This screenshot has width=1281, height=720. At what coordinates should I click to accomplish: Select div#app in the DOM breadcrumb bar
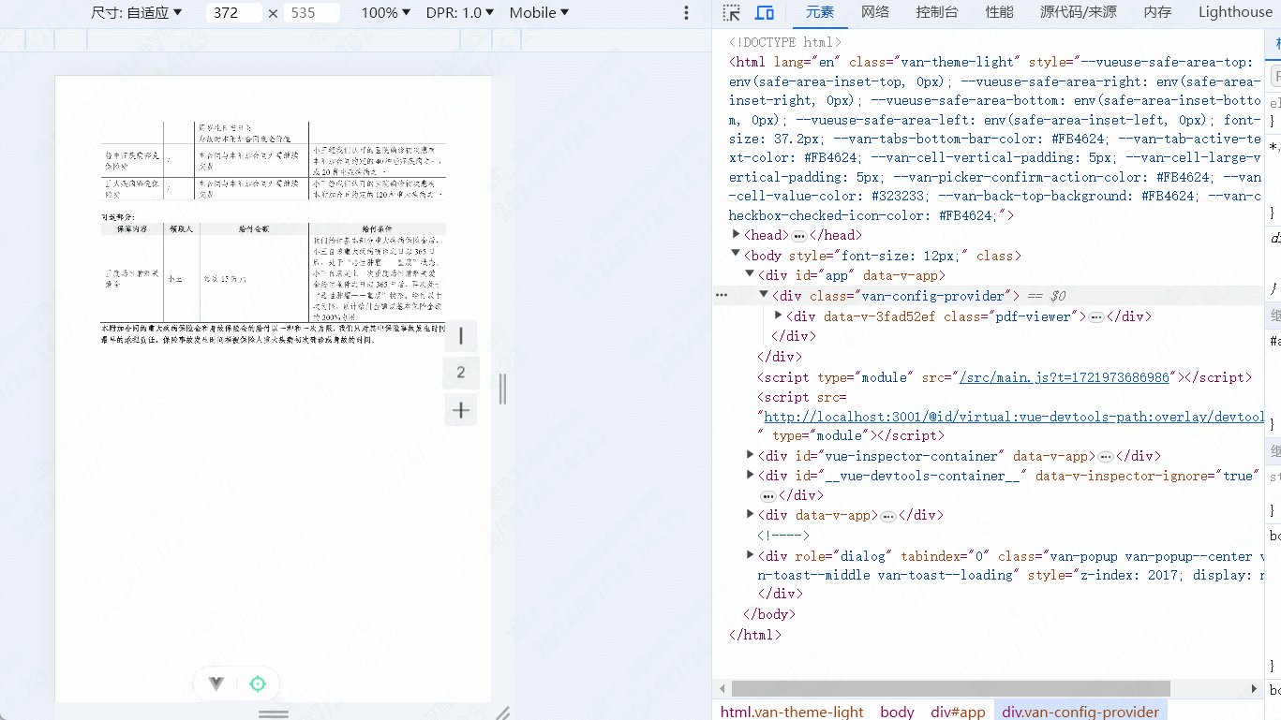[957, 712]
